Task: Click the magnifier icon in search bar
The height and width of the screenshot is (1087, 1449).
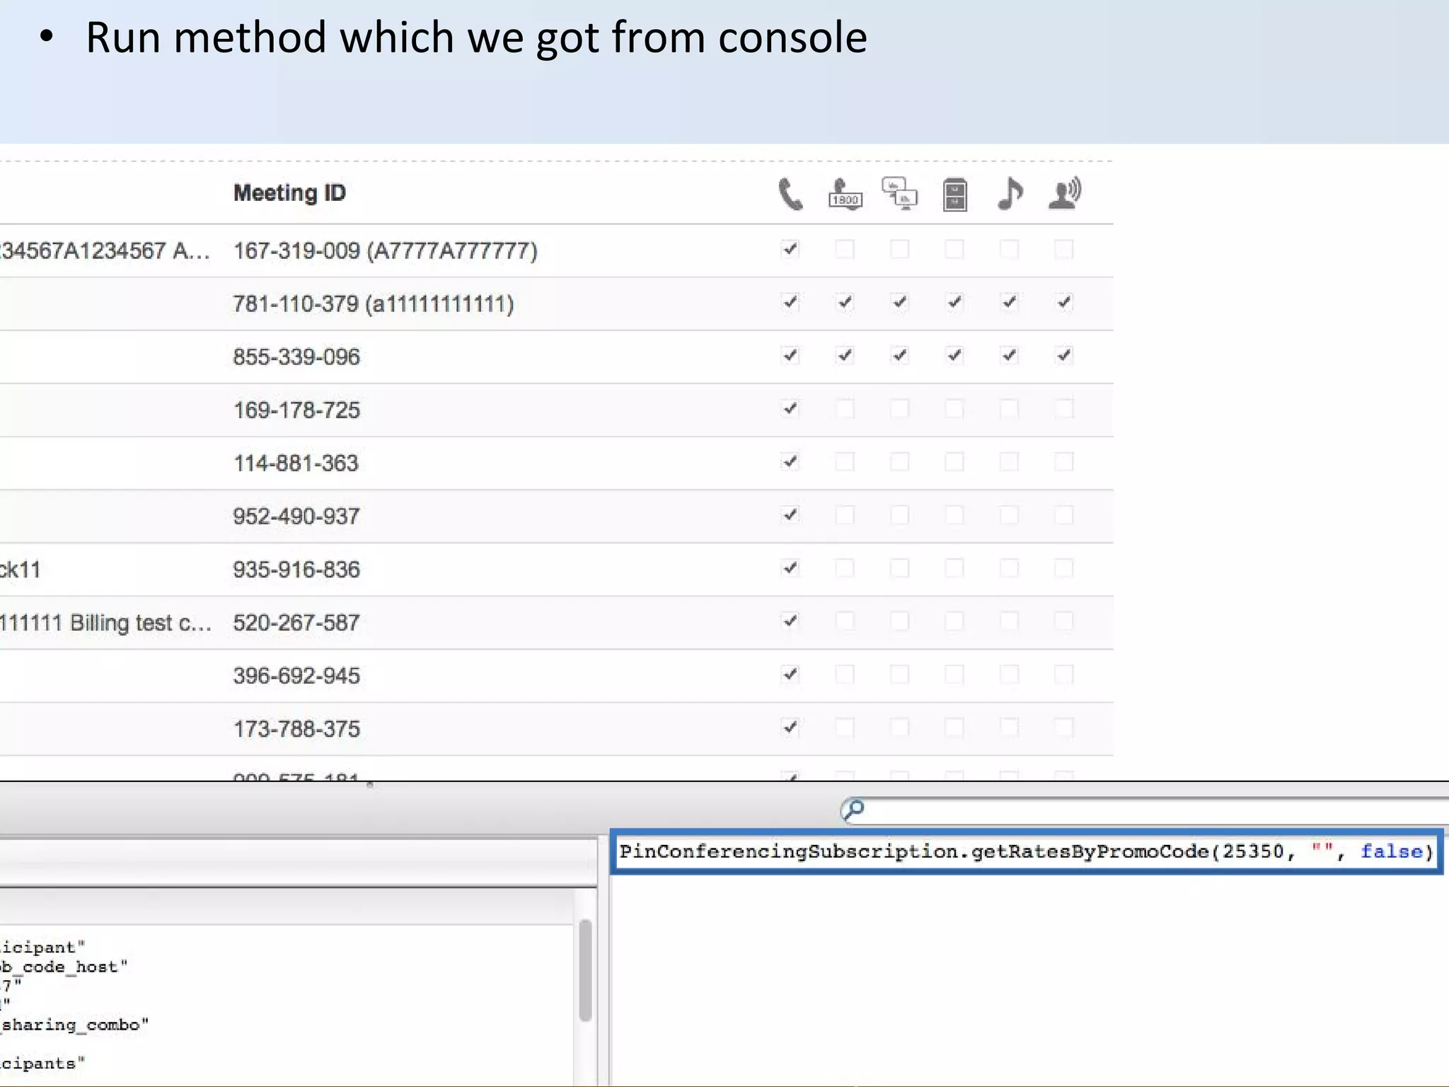Action: pos(854,809)
